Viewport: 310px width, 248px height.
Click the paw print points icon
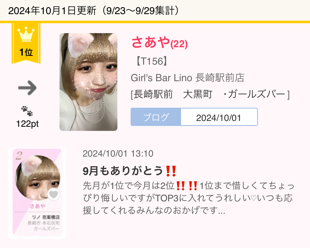[27, 111]
